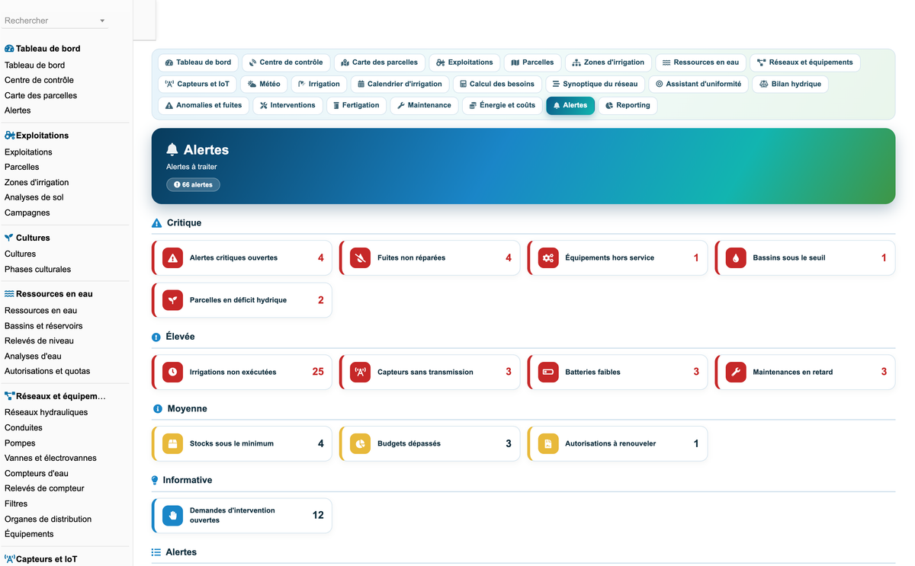
Task: Select the Anomalies et fuites tab
Action: [x=203, y=105]
